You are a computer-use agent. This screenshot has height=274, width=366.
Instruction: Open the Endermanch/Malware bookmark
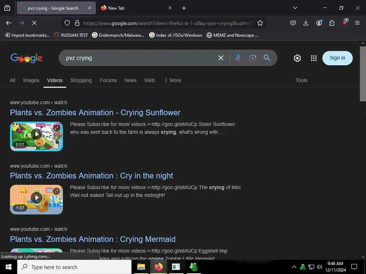tap(118, 35)
